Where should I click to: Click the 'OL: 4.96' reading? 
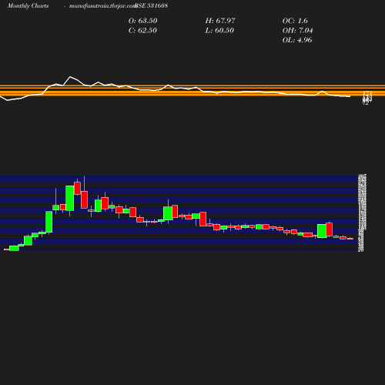click(297, 40)
